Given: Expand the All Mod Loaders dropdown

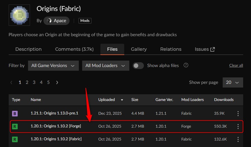Looking at the screenshot, I should pyautogui.click(x=105, y=65).
